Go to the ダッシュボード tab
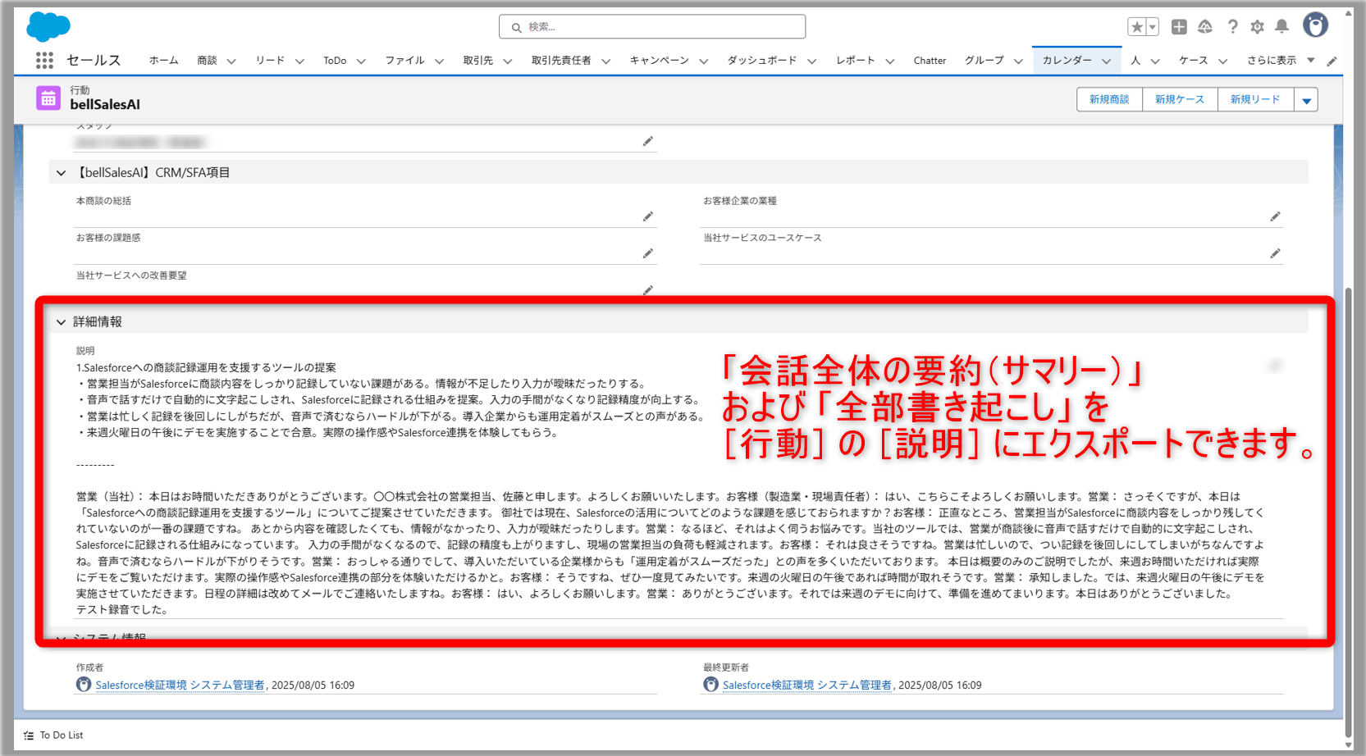This screenshot has width=1366, height=756. (x=761, y=61)
